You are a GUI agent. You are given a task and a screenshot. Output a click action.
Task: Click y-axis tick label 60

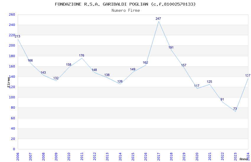(13, 118)
